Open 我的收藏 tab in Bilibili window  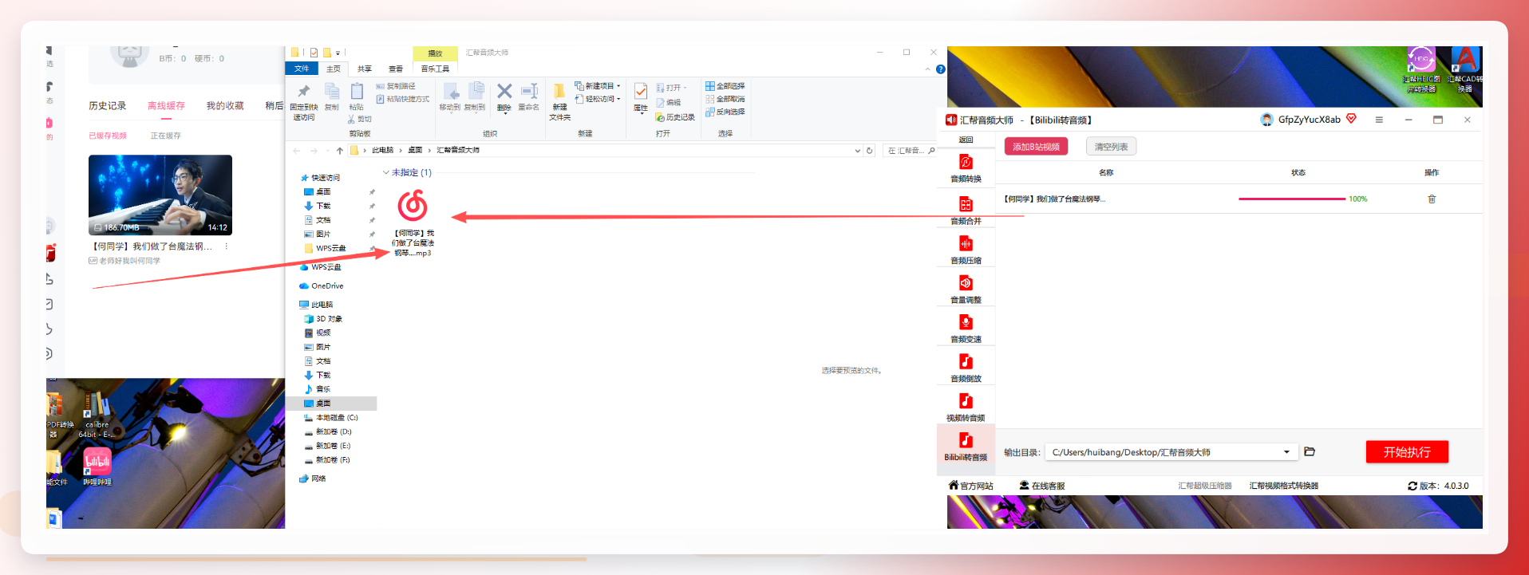(225, 105)
